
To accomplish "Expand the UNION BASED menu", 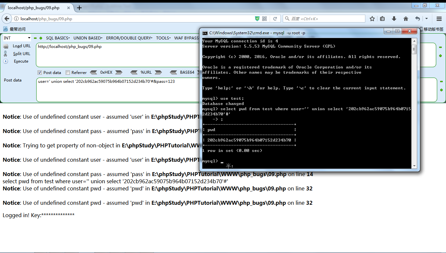I will coord(88,38).
